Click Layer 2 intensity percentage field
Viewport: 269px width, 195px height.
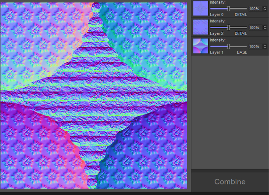point(256,28)
